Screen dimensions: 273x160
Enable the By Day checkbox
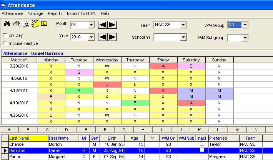(5, 36)
